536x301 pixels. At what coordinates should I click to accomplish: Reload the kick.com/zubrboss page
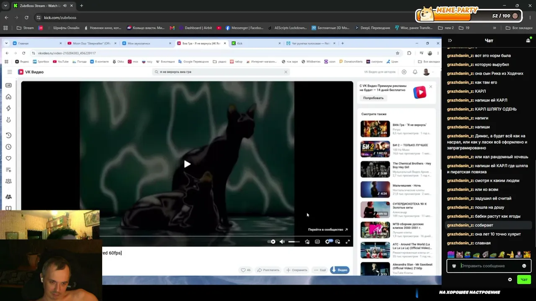(x=26, y=18)
